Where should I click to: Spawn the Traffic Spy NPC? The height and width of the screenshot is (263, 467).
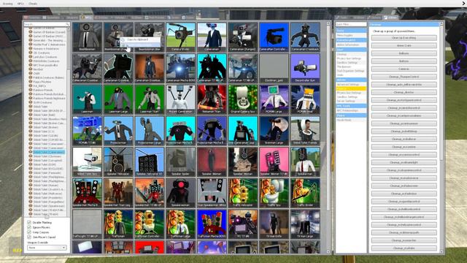pos(274,193)
